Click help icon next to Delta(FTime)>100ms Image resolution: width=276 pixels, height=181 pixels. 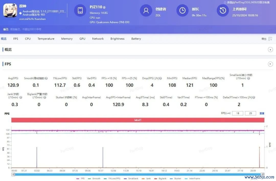(254, 97)
